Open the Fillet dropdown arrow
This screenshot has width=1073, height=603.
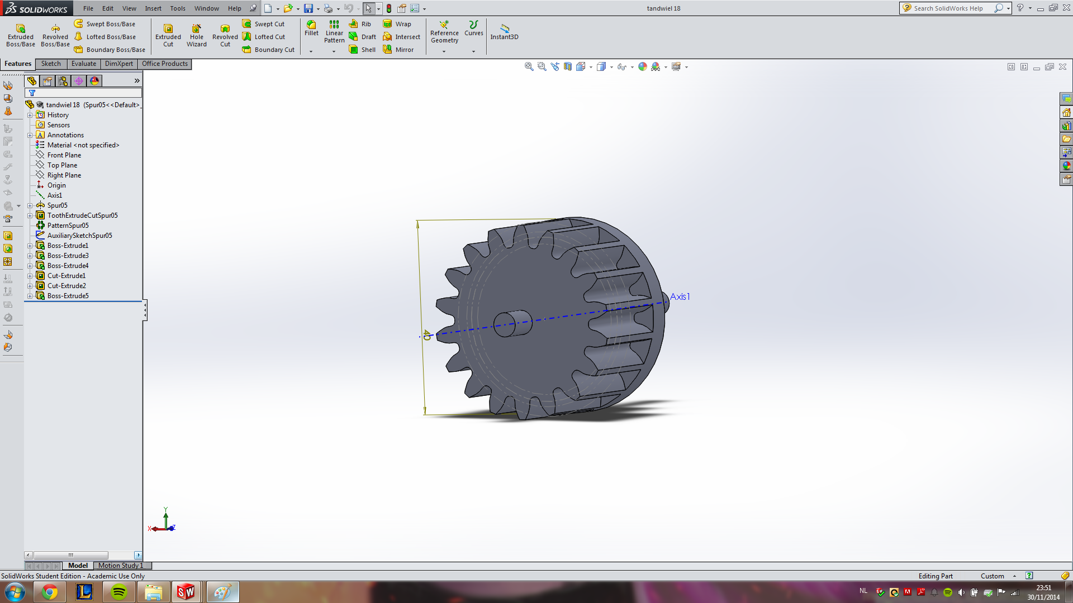pos(311,51)
